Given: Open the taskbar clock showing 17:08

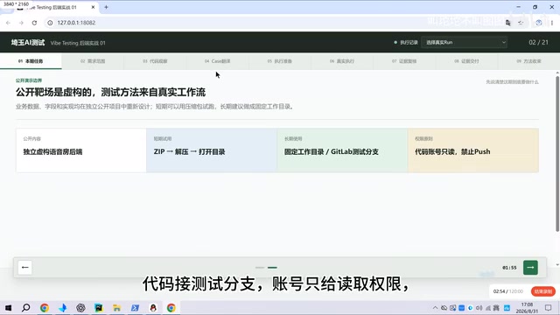Looking at the screenshot, I should click(527, 308).
